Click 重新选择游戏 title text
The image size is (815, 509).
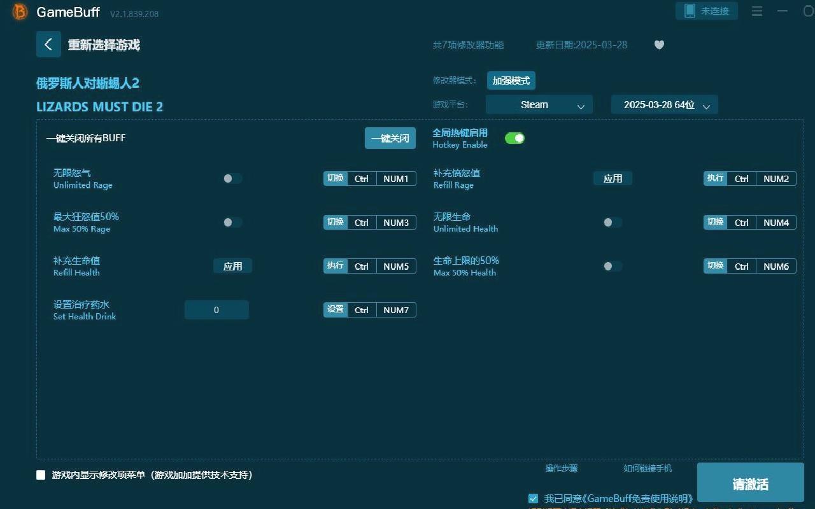pyautogui.click(x=104, y=45)
